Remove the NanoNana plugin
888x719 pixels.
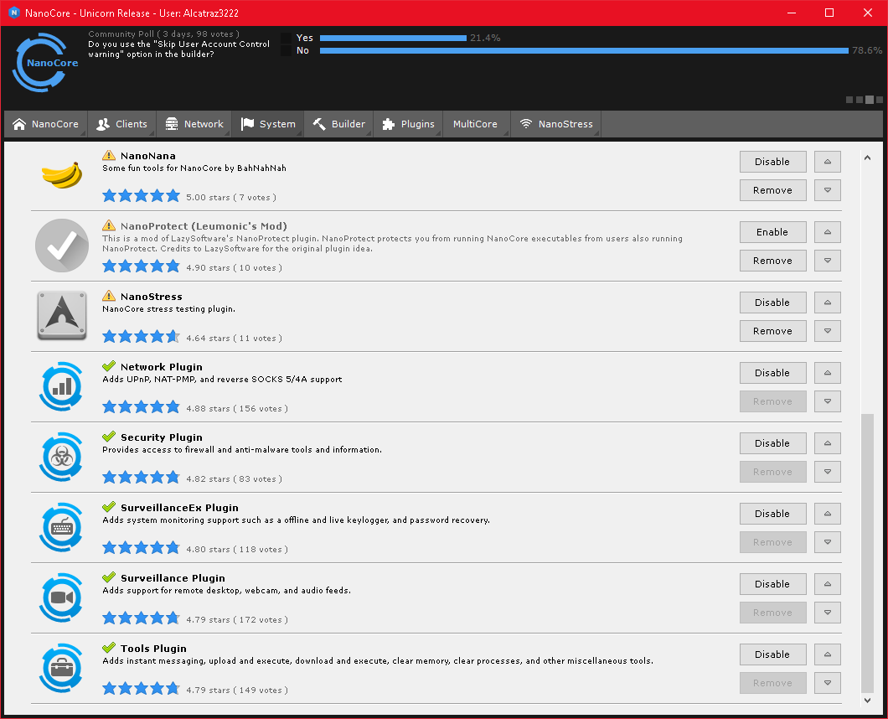[772, 190]
